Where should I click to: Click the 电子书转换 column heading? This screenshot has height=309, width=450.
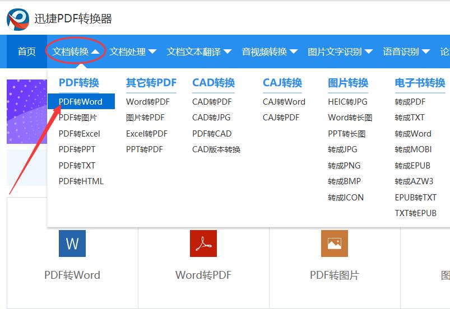pos(420,83)
